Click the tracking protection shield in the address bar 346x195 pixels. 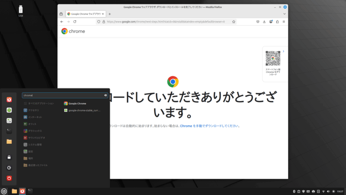click(x=99, y=22)
